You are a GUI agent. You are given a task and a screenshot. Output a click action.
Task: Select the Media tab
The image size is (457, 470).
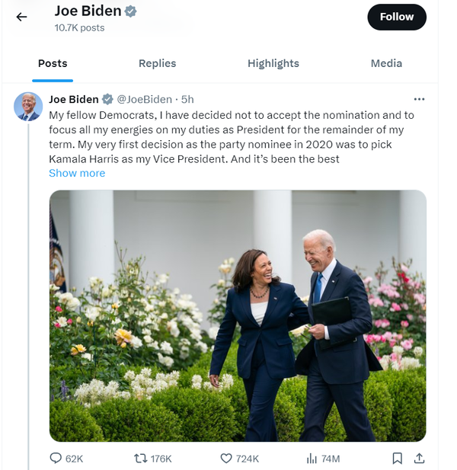coord(386,63)
